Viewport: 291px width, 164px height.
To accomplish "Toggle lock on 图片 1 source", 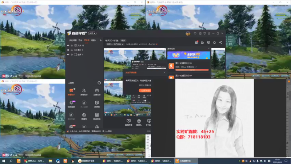I will pyautogui.click(x=72, y=50).
